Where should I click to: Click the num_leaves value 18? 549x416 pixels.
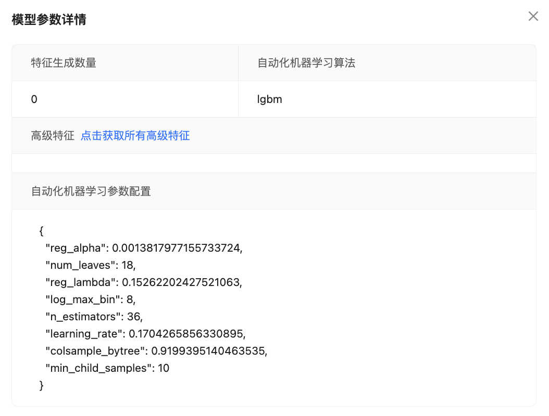[127, 265]
